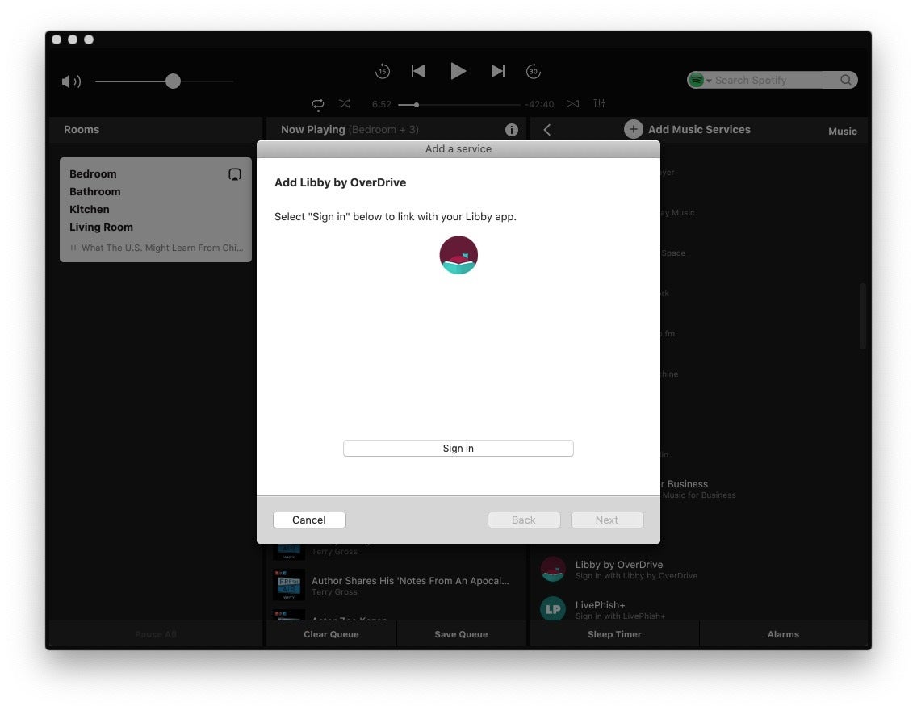The height and width of the screenshot is (710, 917).
Task: Open the Sleep Timer
Action: coord(614,634)
